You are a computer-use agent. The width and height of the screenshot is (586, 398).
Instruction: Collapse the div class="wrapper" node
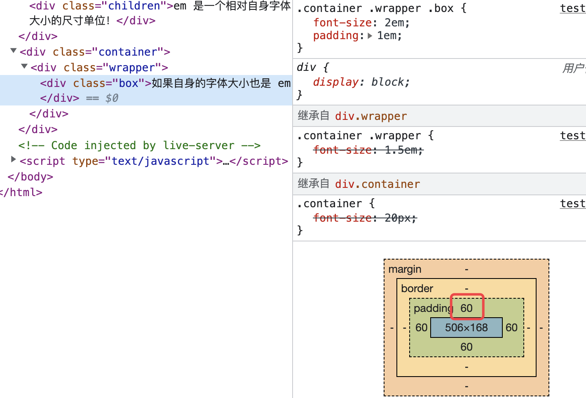pyautogui.click(x=24, y=67)
